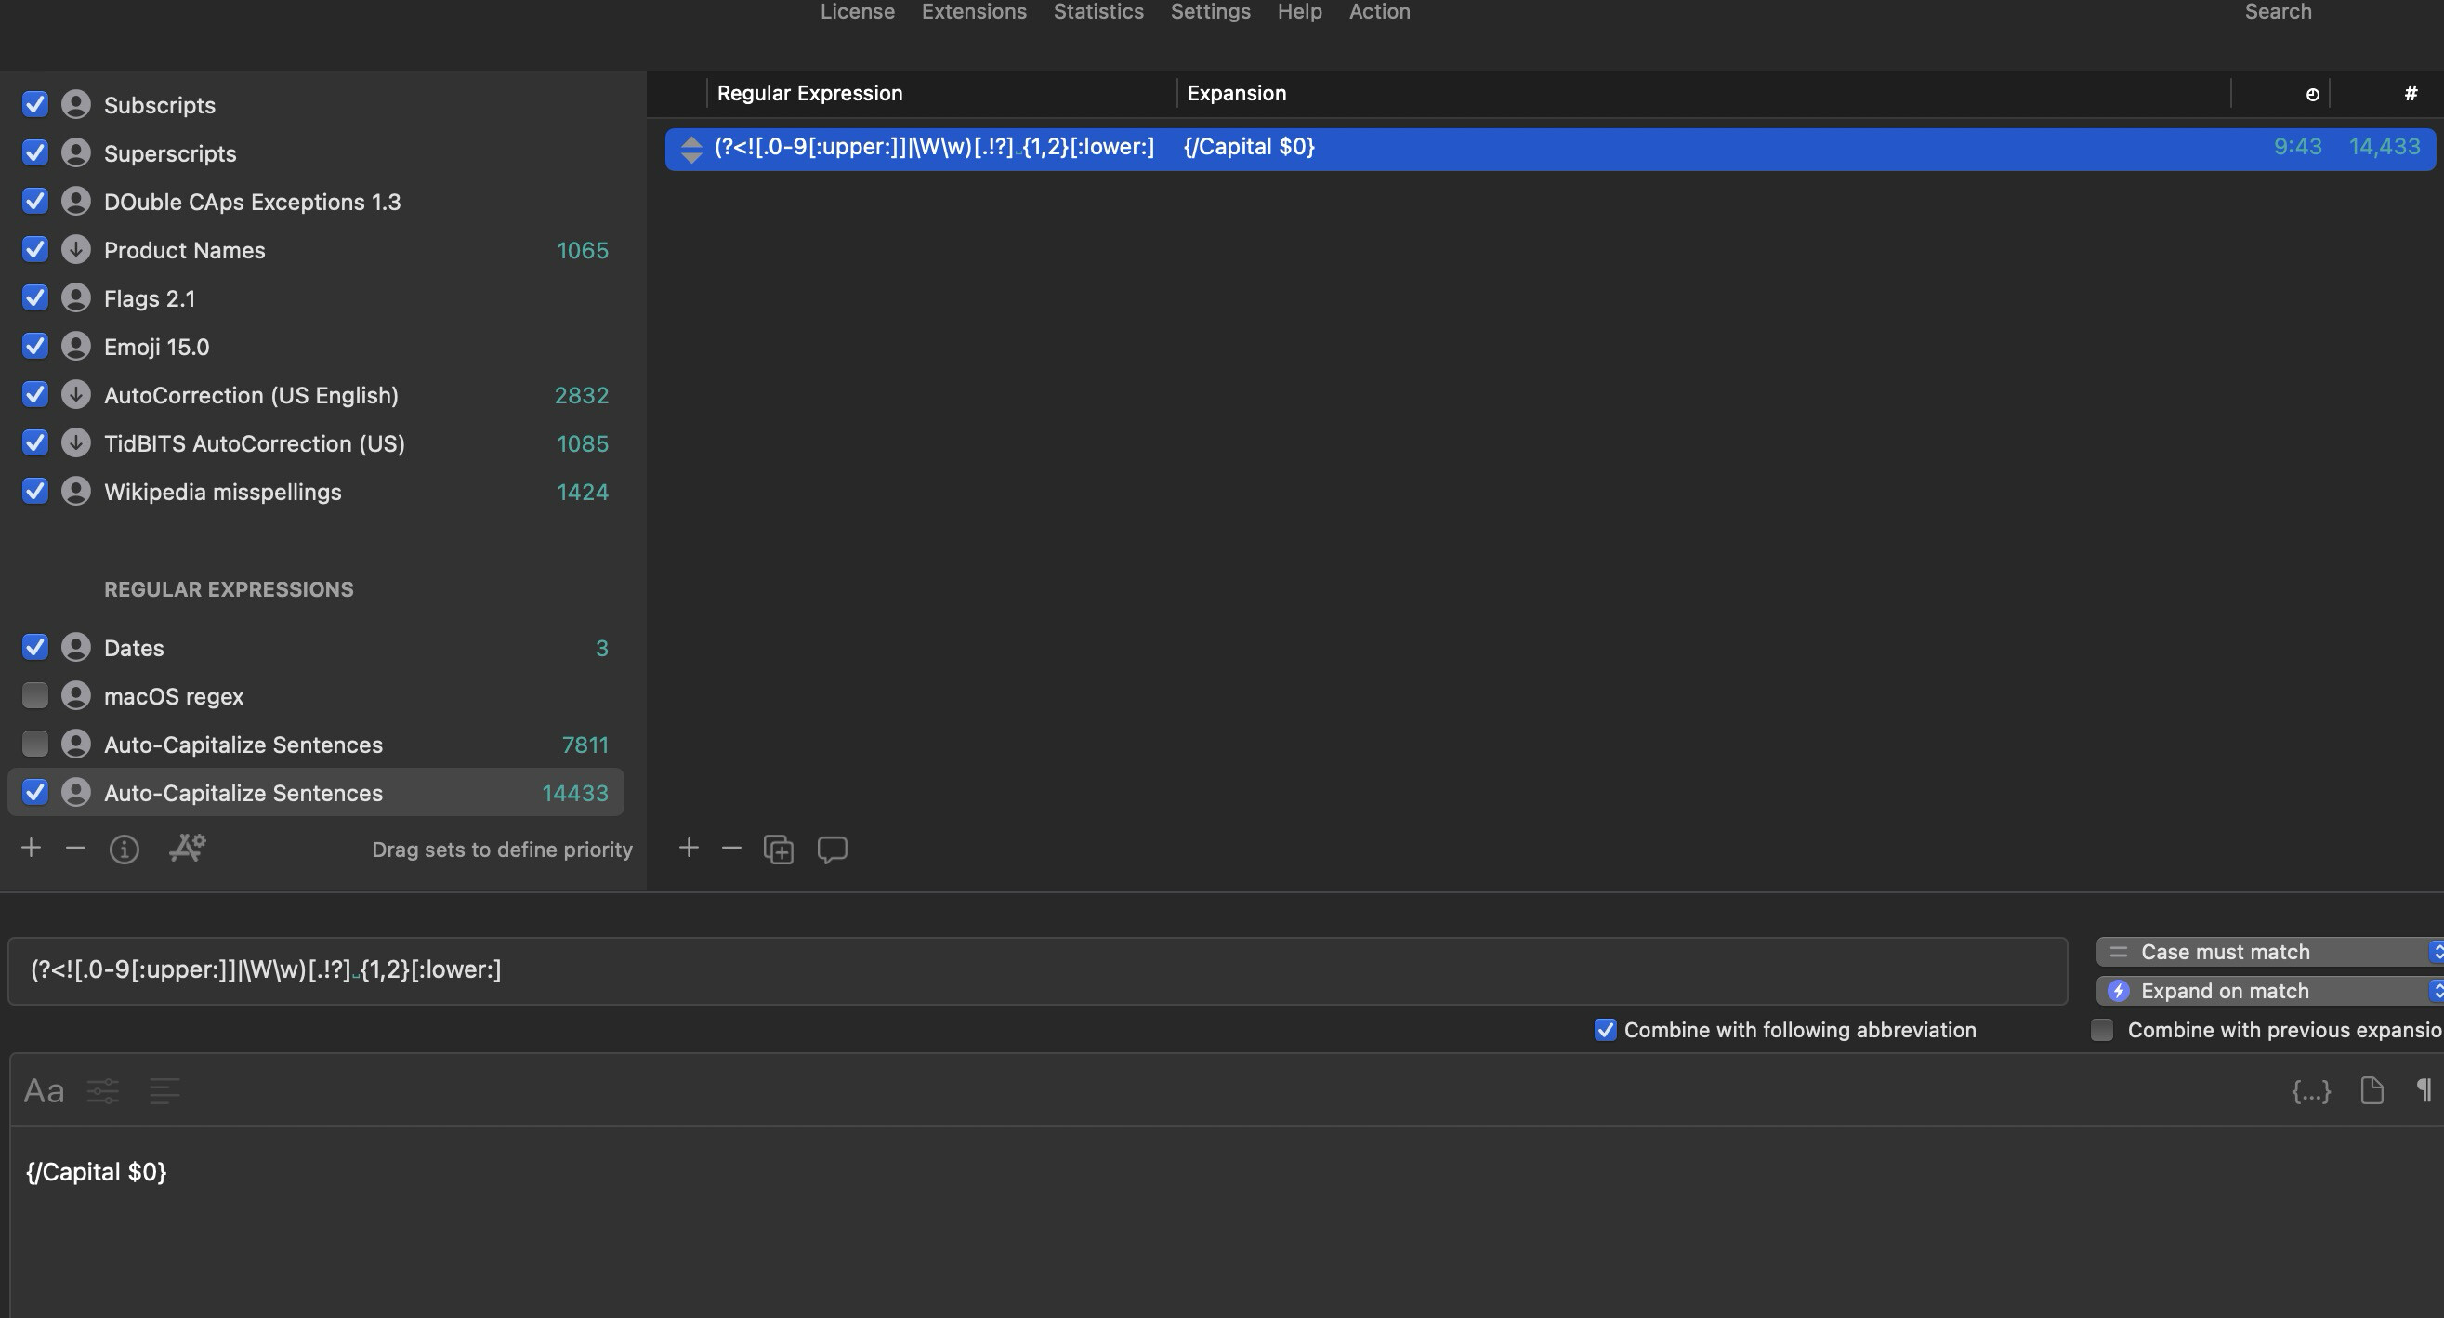Open the Extensions menu
2444x1318 pixels.
(x=974, y=12)
